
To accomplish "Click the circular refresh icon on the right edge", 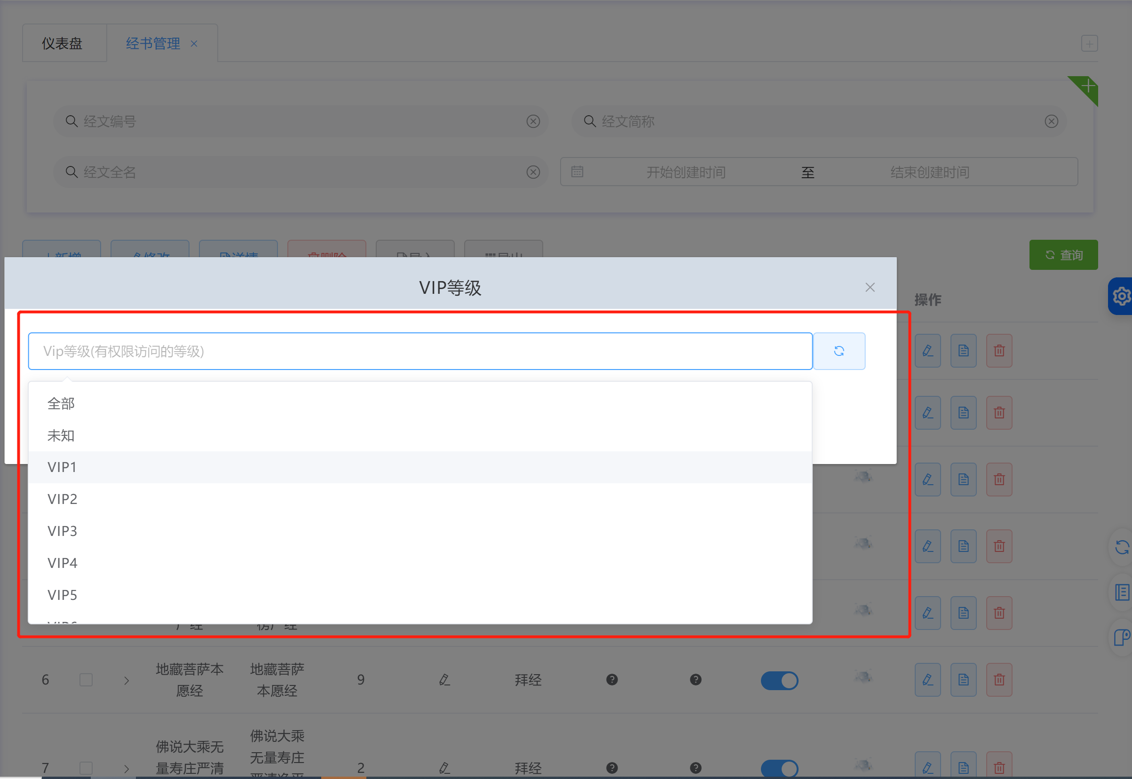I will click(x=1122, y=547).
